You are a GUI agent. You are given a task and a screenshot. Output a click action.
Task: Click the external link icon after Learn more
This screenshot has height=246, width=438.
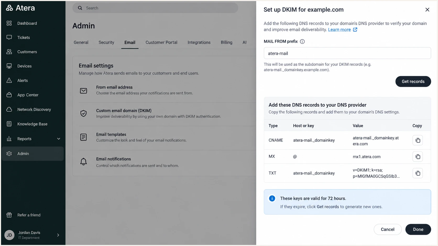click(x=355, y=30)
